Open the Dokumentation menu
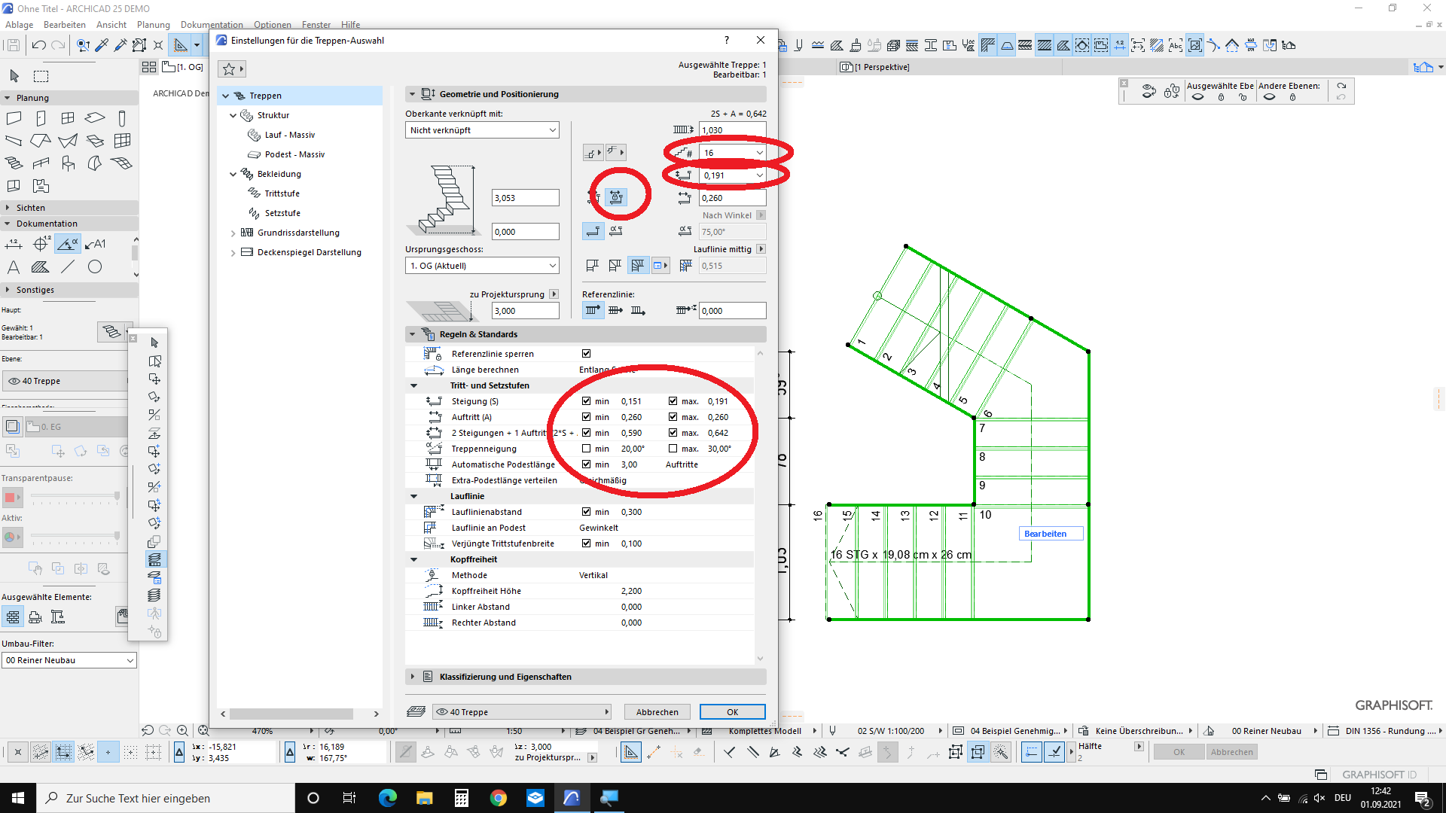1446x813 pixels. [212, 25]
